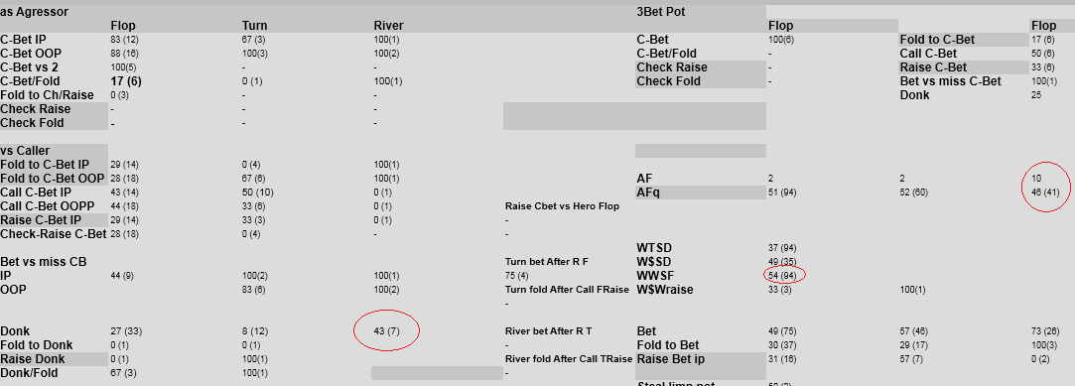The height and width of the screenshot is (386, 1075).
Task: Select the Bet vs miss CB heading
Action: [x=44, y=261]
